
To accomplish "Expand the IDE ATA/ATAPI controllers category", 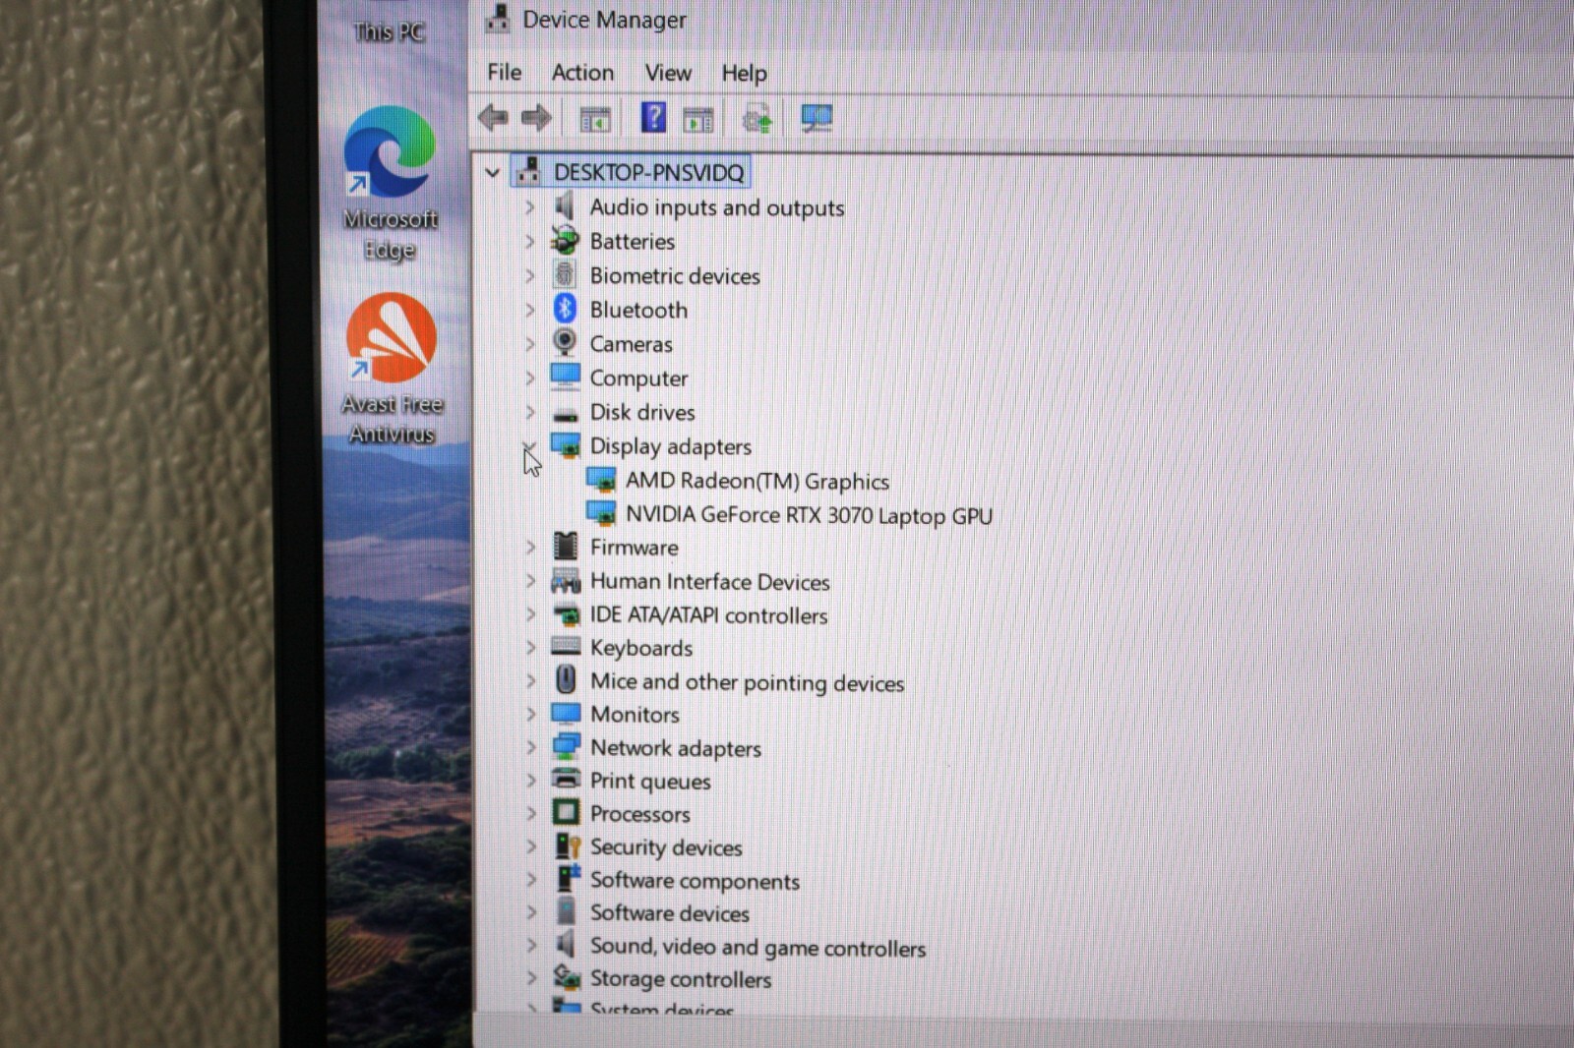I will pyautogui.click(x=531, y=614).
